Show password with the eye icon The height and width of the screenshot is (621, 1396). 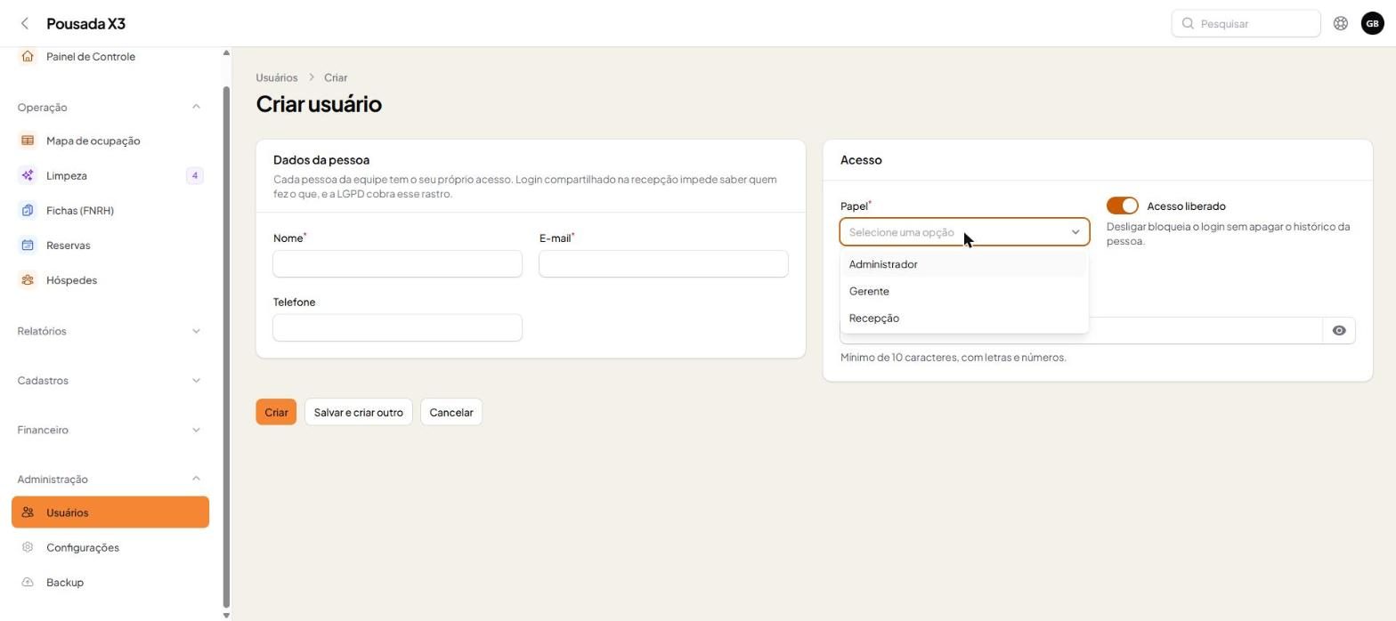point(1339,331)
